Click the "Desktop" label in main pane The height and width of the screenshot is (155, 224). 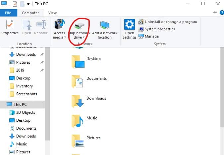93,59
